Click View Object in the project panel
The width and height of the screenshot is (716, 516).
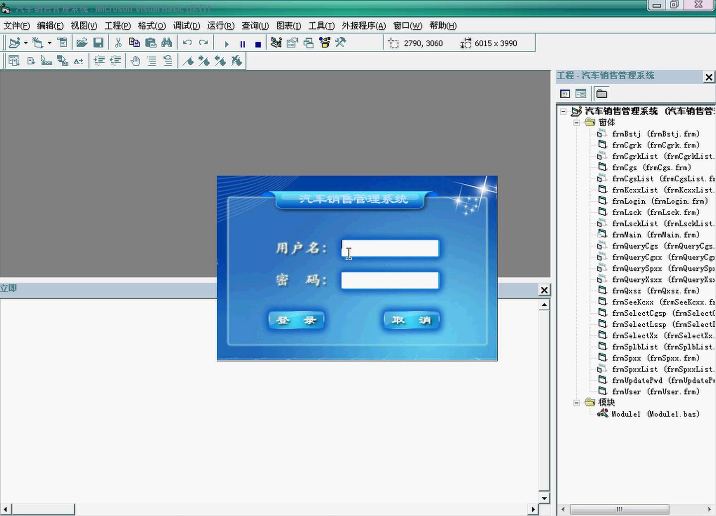[x=580, y=94]
